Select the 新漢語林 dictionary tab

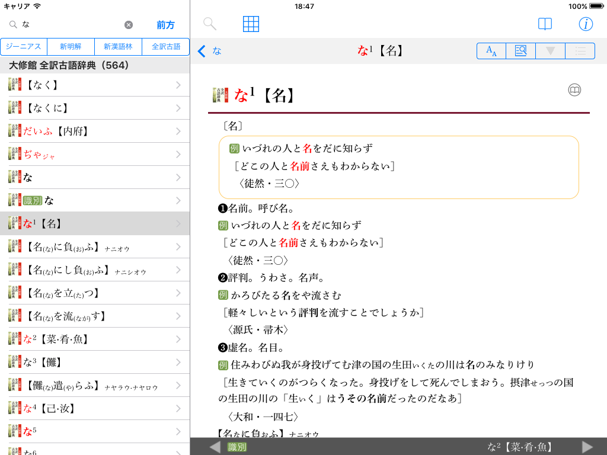click(119, 47)
